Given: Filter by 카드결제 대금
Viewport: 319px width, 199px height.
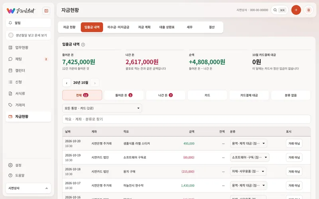Looking at the screenshot, I should [249, 95].
